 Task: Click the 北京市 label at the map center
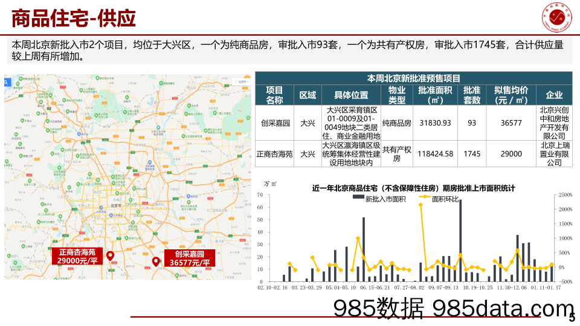(117, 206)
